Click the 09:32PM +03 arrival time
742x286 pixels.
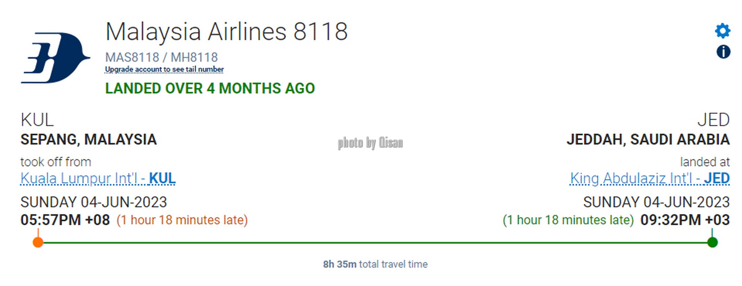coord(685,220)
